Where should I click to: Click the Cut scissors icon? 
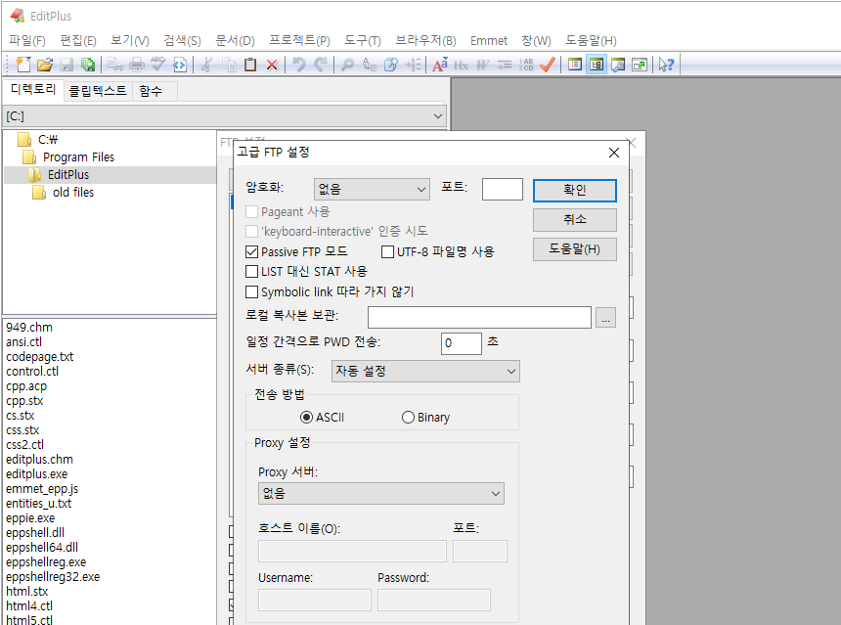[206, 65]
